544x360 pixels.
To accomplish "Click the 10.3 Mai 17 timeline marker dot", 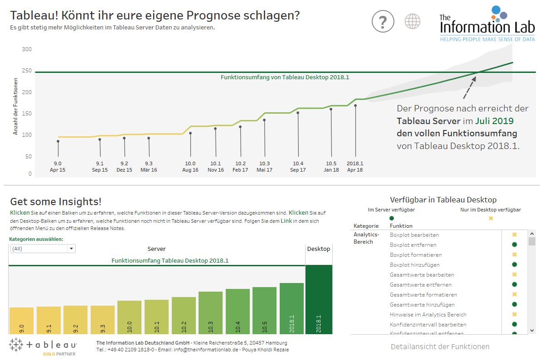I will coord(264,120).
